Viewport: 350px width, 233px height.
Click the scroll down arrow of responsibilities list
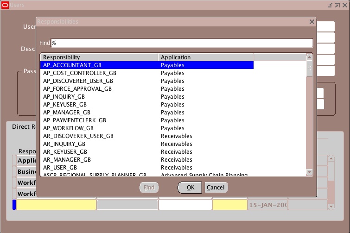pyautogui.click(x=309, y=172)
